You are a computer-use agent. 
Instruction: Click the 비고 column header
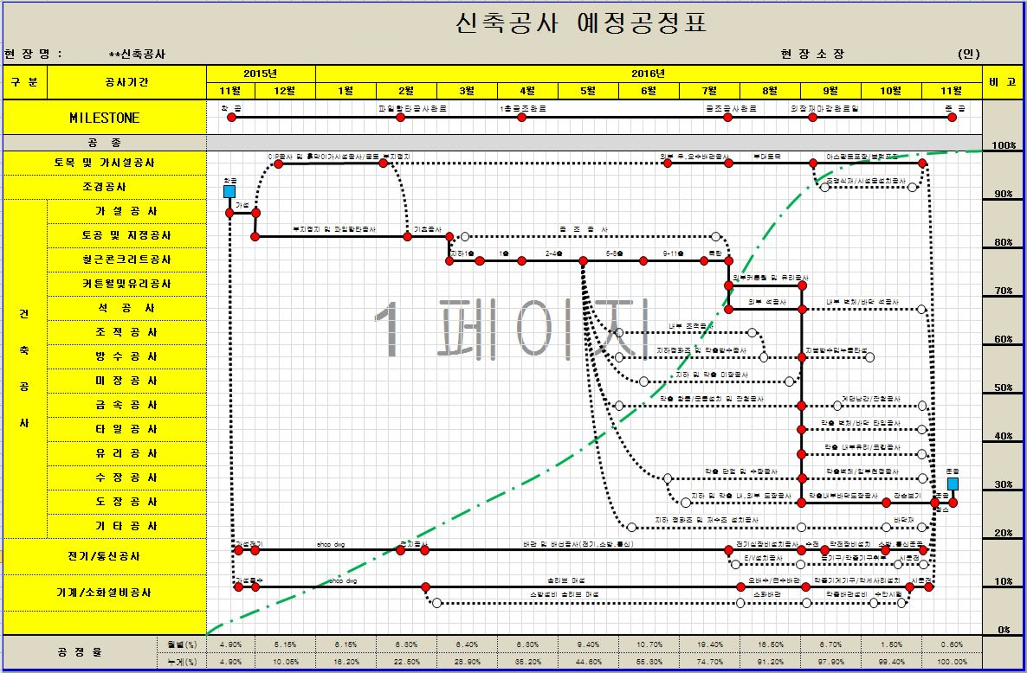click(1002, 82)
